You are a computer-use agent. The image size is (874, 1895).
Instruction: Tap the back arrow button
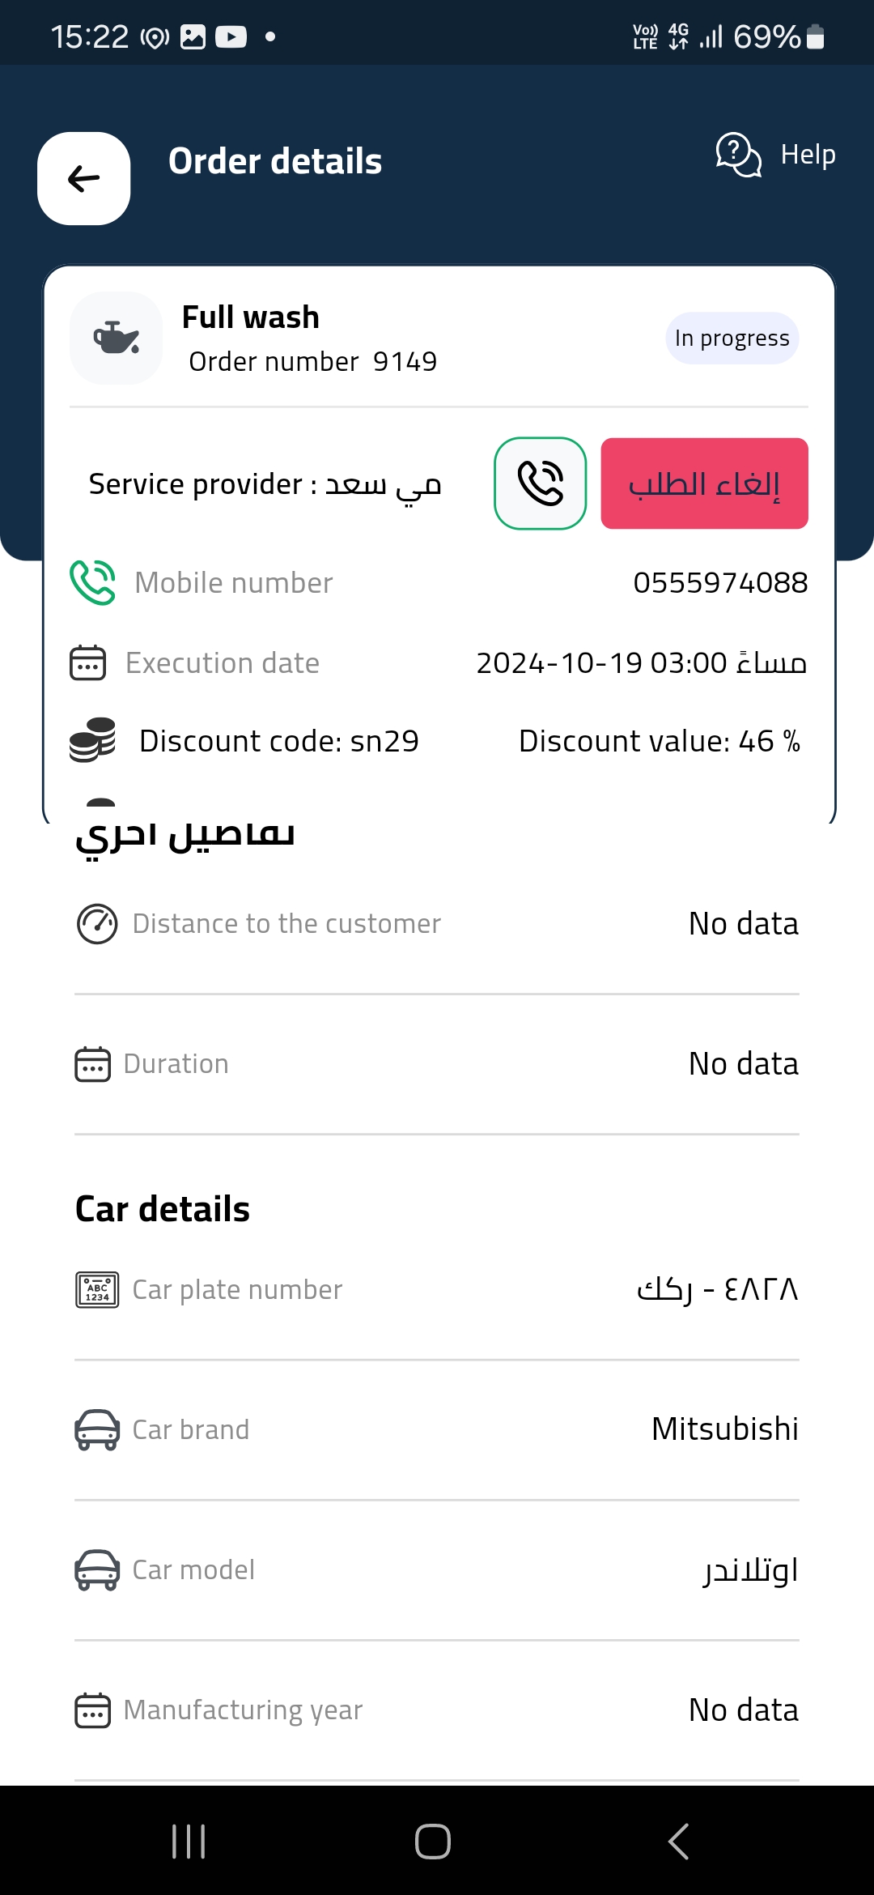(83, 178)
